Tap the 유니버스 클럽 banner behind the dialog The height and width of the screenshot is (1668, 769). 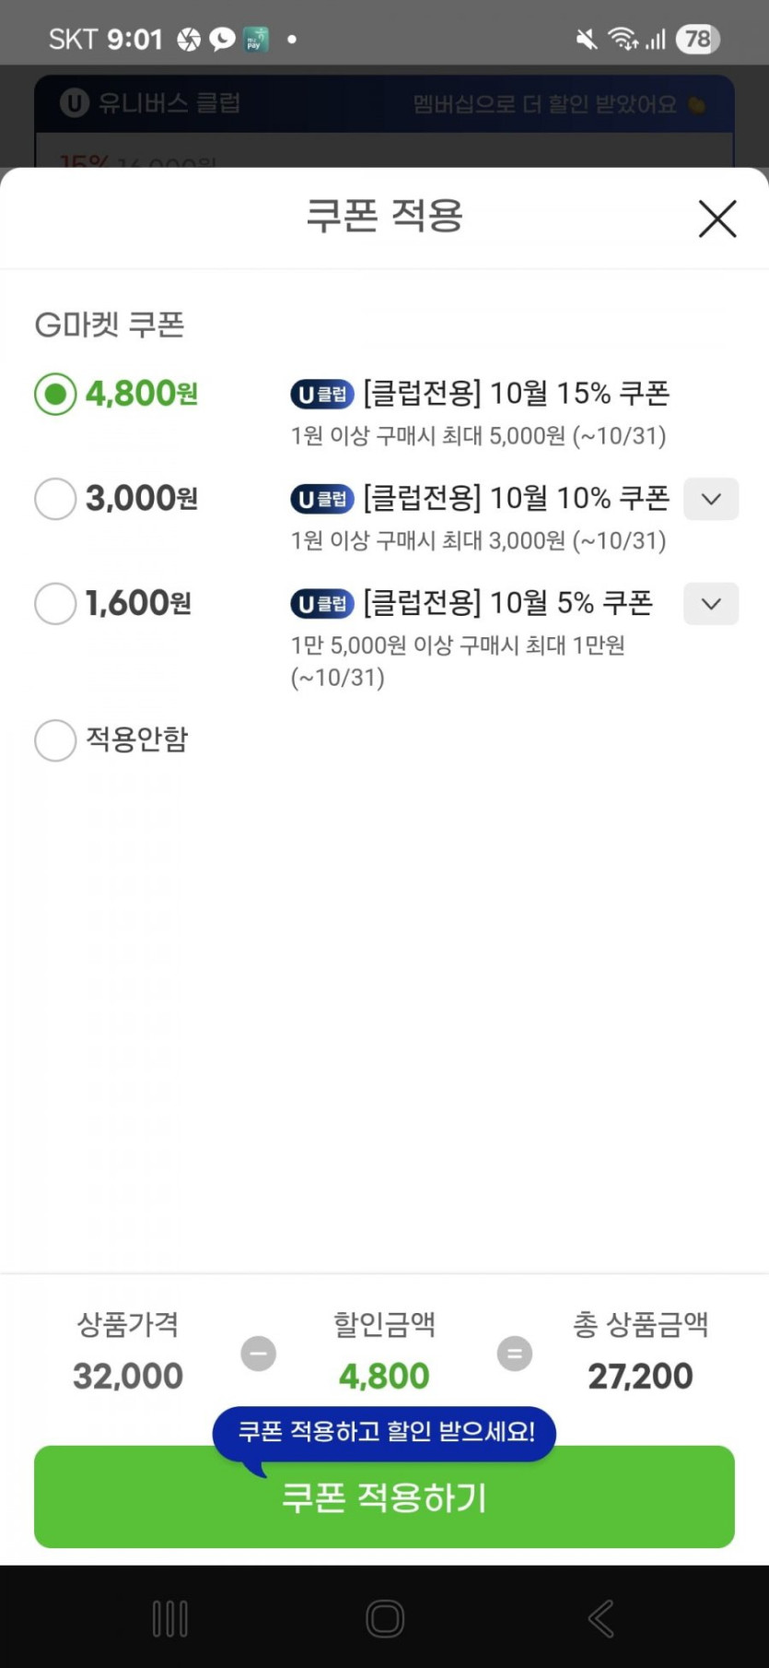point(384,103)
